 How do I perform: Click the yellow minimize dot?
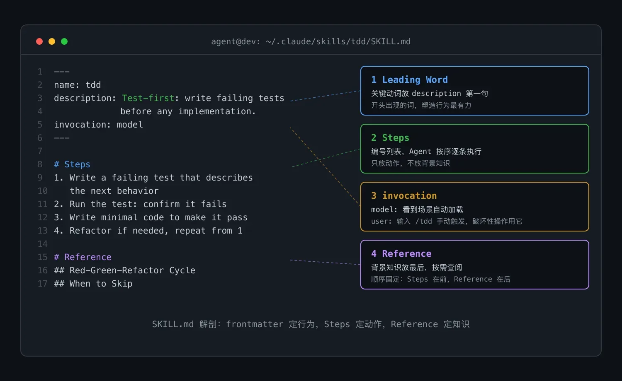[x=52, y=41]
